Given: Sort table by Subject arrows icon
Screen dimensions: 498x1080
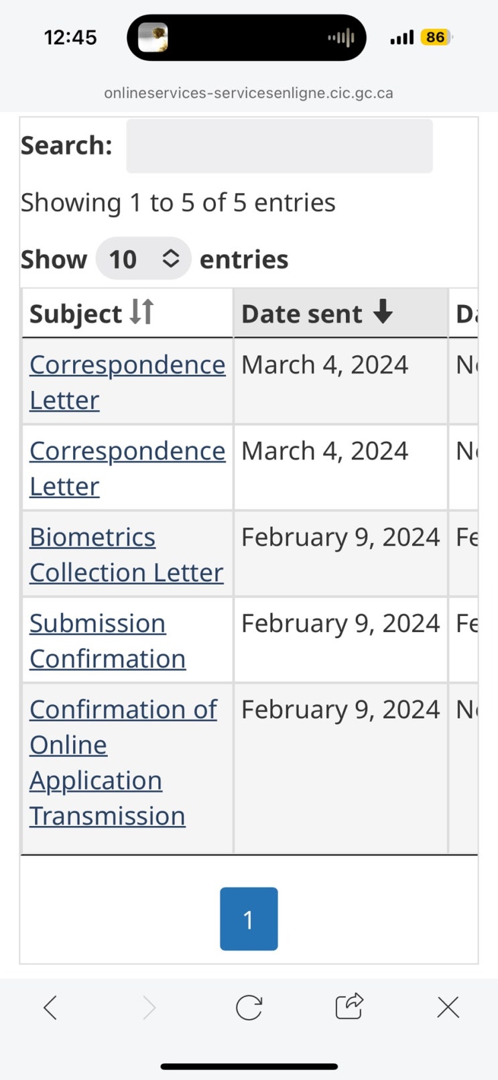Looking at the screenshot, I should click(142, 312).
